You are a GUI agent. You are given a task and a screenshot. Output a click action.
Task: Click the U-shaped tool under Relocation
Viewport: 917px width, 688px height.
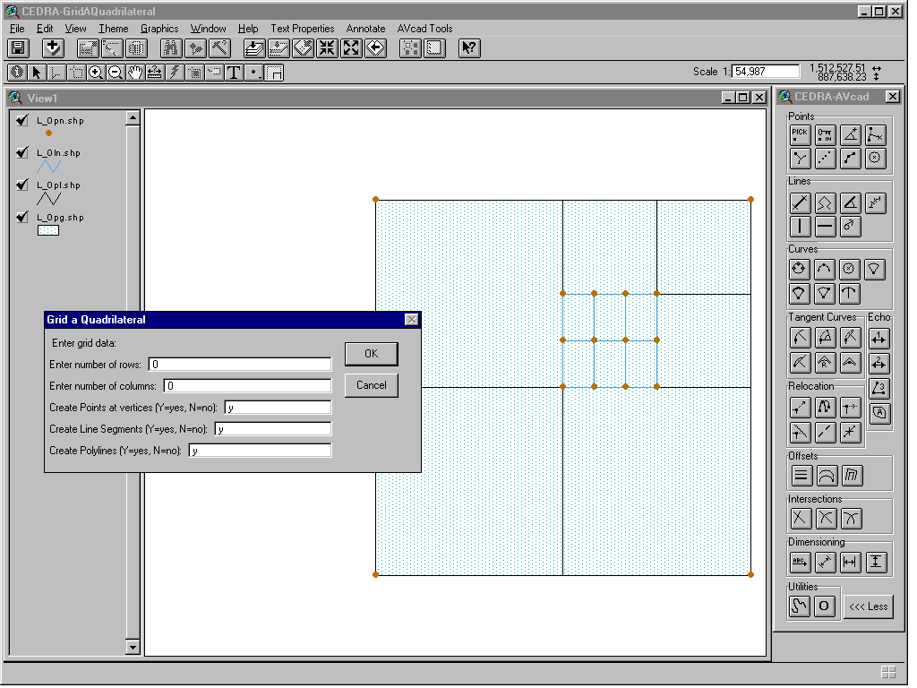[x=825, y=407]
